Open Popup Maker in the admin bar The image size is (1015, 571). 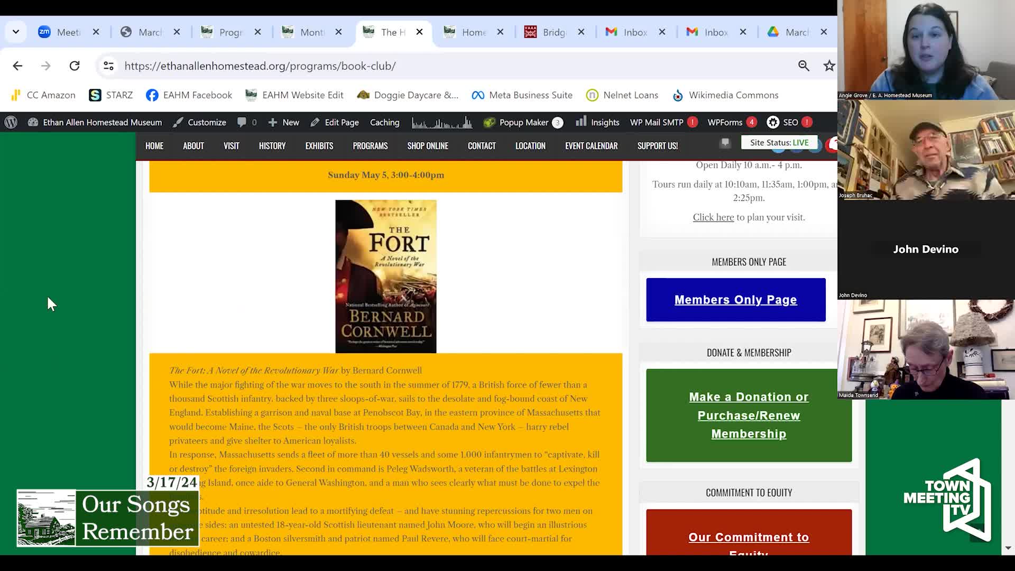pos(523,122)
